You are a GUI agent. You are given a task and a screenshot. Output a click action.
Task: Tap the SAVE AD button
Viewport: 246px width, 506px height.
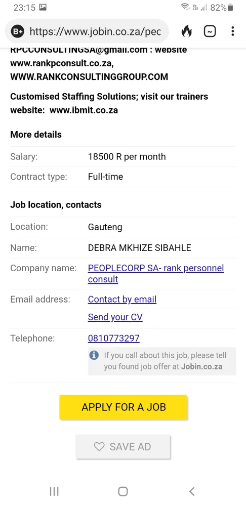[123, 447]
